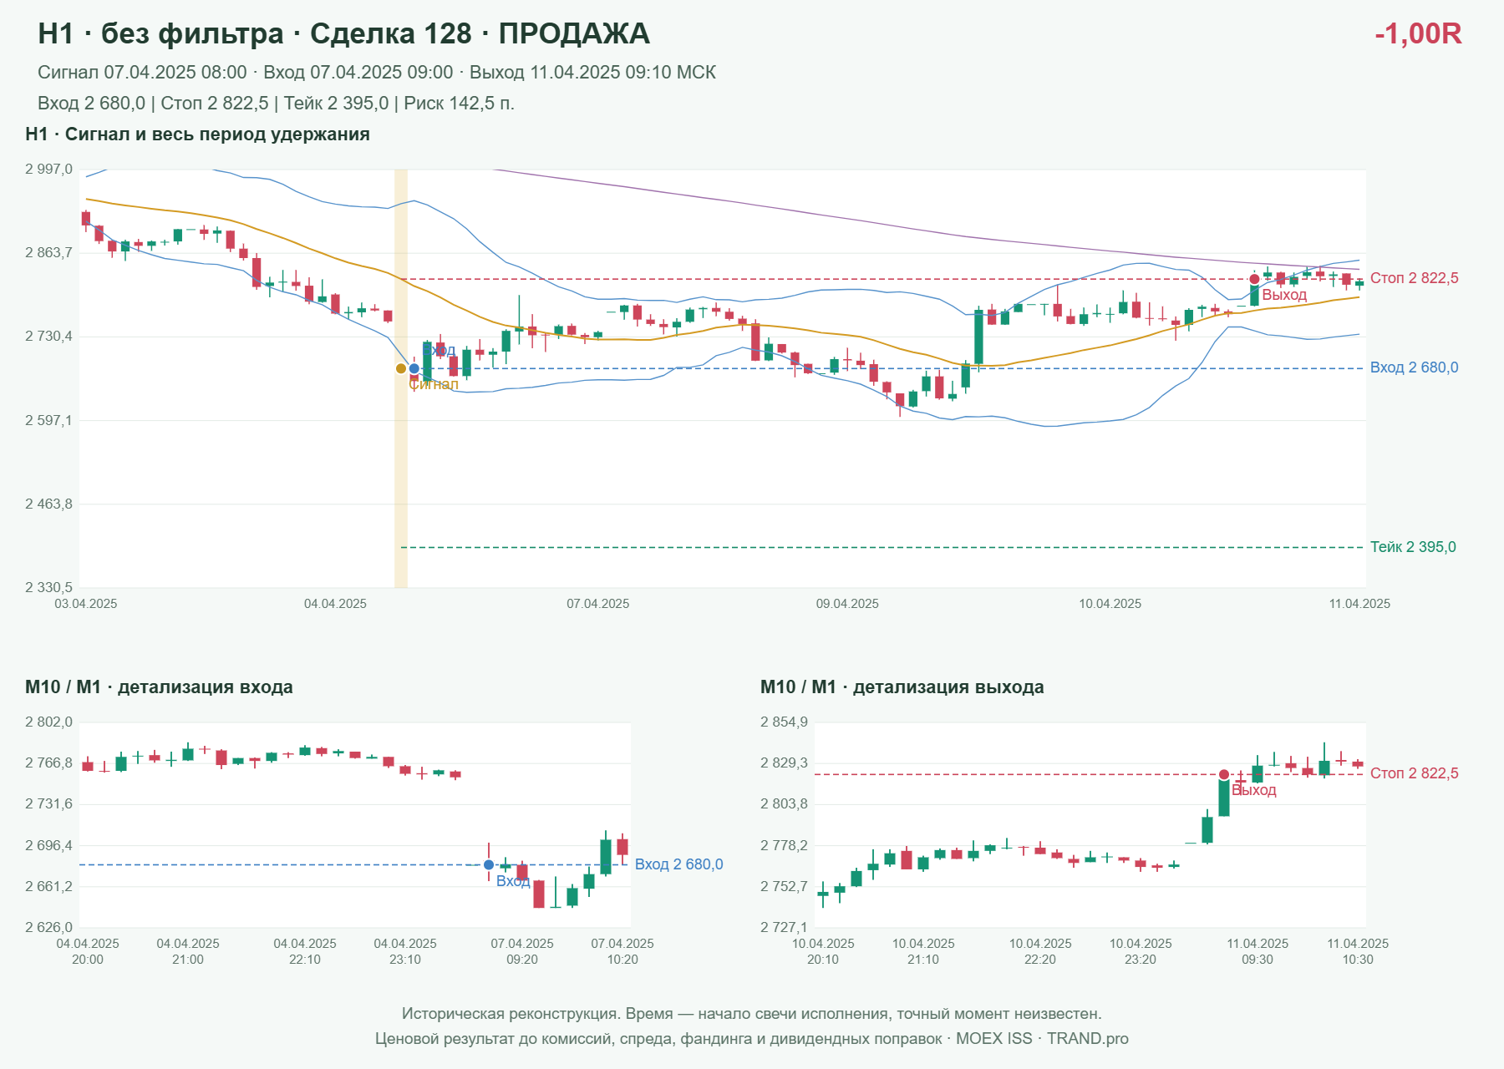The image size is (1504, 1069).
Task: Click the title 'H1 · без фильтра · Сделка 128 · ПРОДАЖА'
Action: [x=343, y=33]
